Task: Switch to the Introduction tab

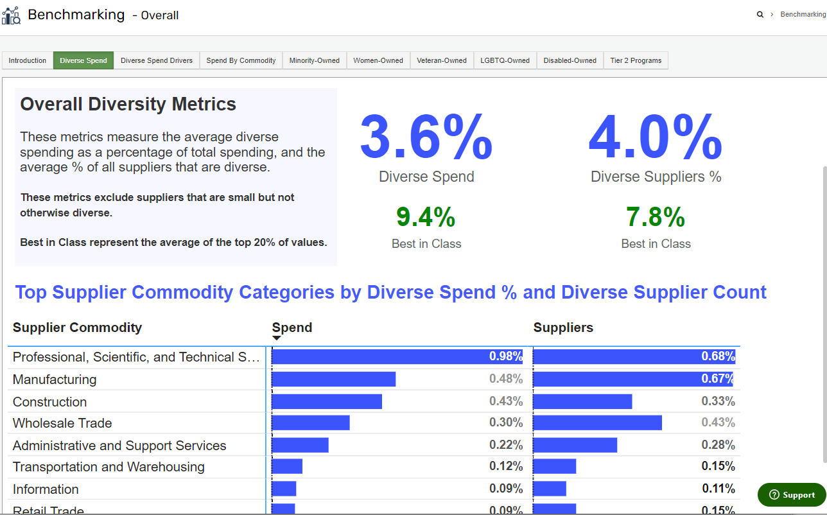Action: [x=27, y=60]
